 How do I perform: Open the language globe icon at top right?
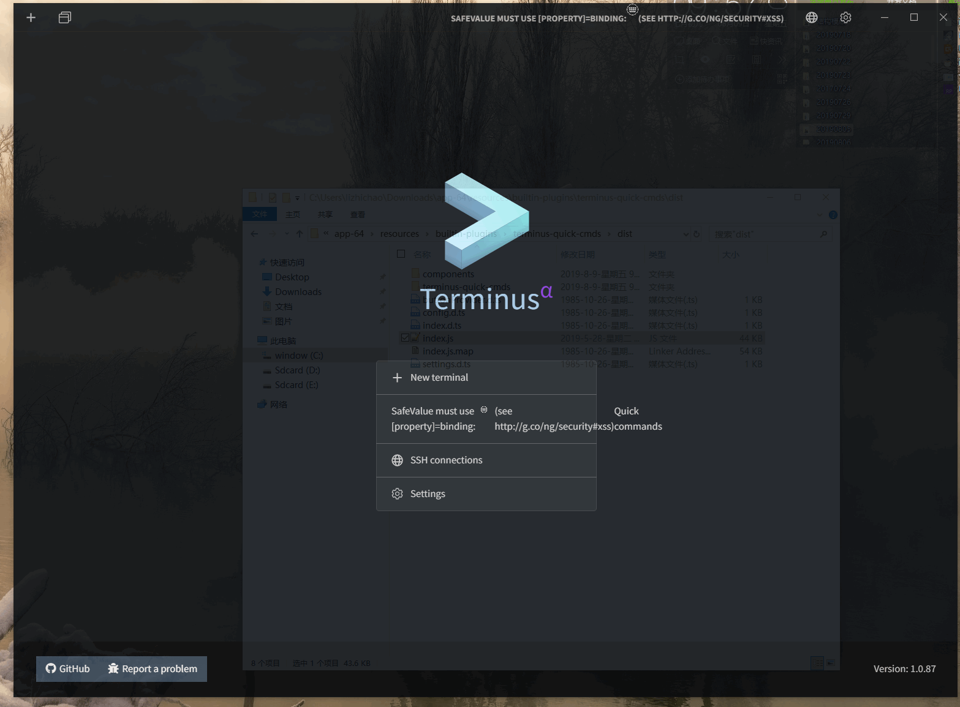pos(811,17)
